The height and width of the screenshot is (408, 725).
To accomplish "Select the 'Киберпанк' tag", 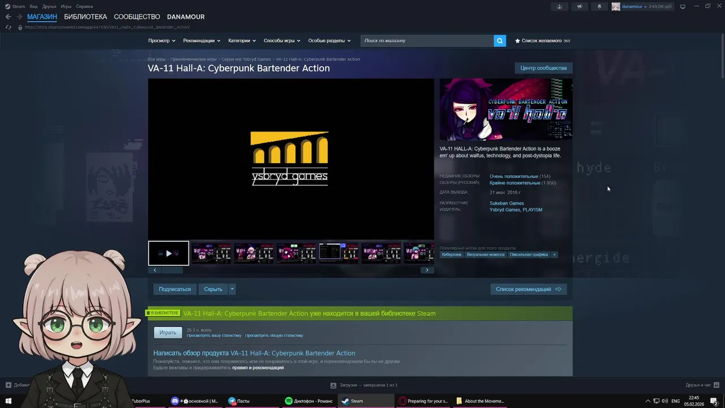I will click(x=452, y=254).
